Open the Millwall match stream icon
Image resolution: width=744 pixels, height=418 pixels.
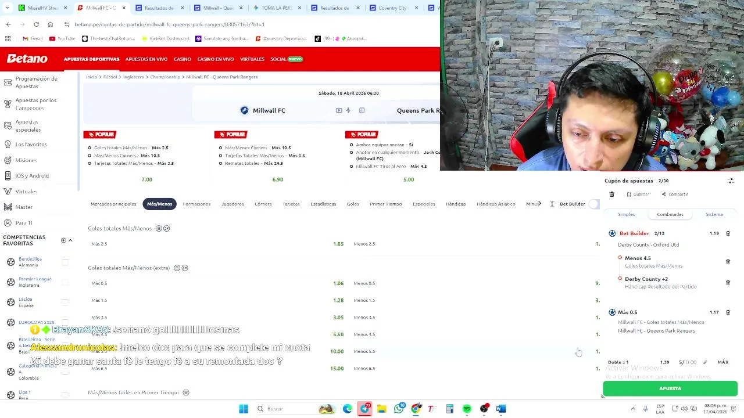339,110
